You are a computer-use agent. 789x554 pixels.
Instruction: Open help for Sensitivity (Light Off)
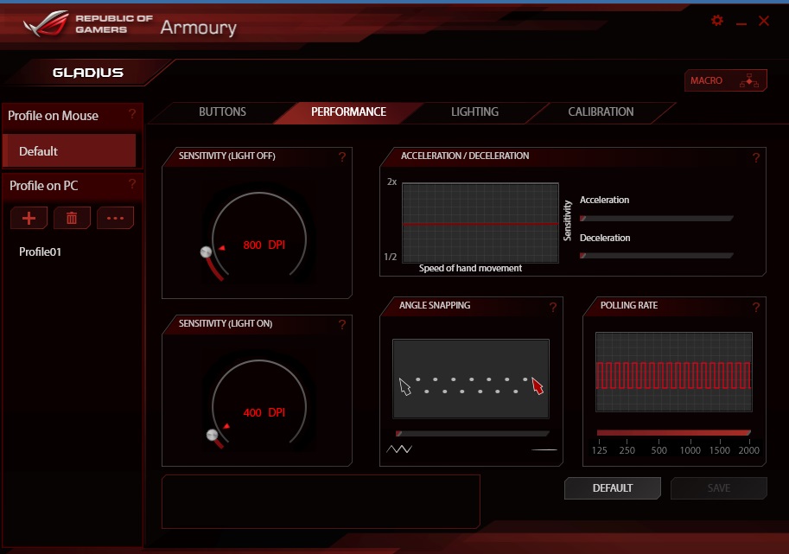coord(342,157)
